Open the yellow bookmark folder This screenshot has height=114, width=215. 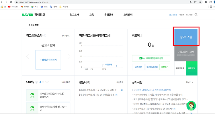point(64,7)
